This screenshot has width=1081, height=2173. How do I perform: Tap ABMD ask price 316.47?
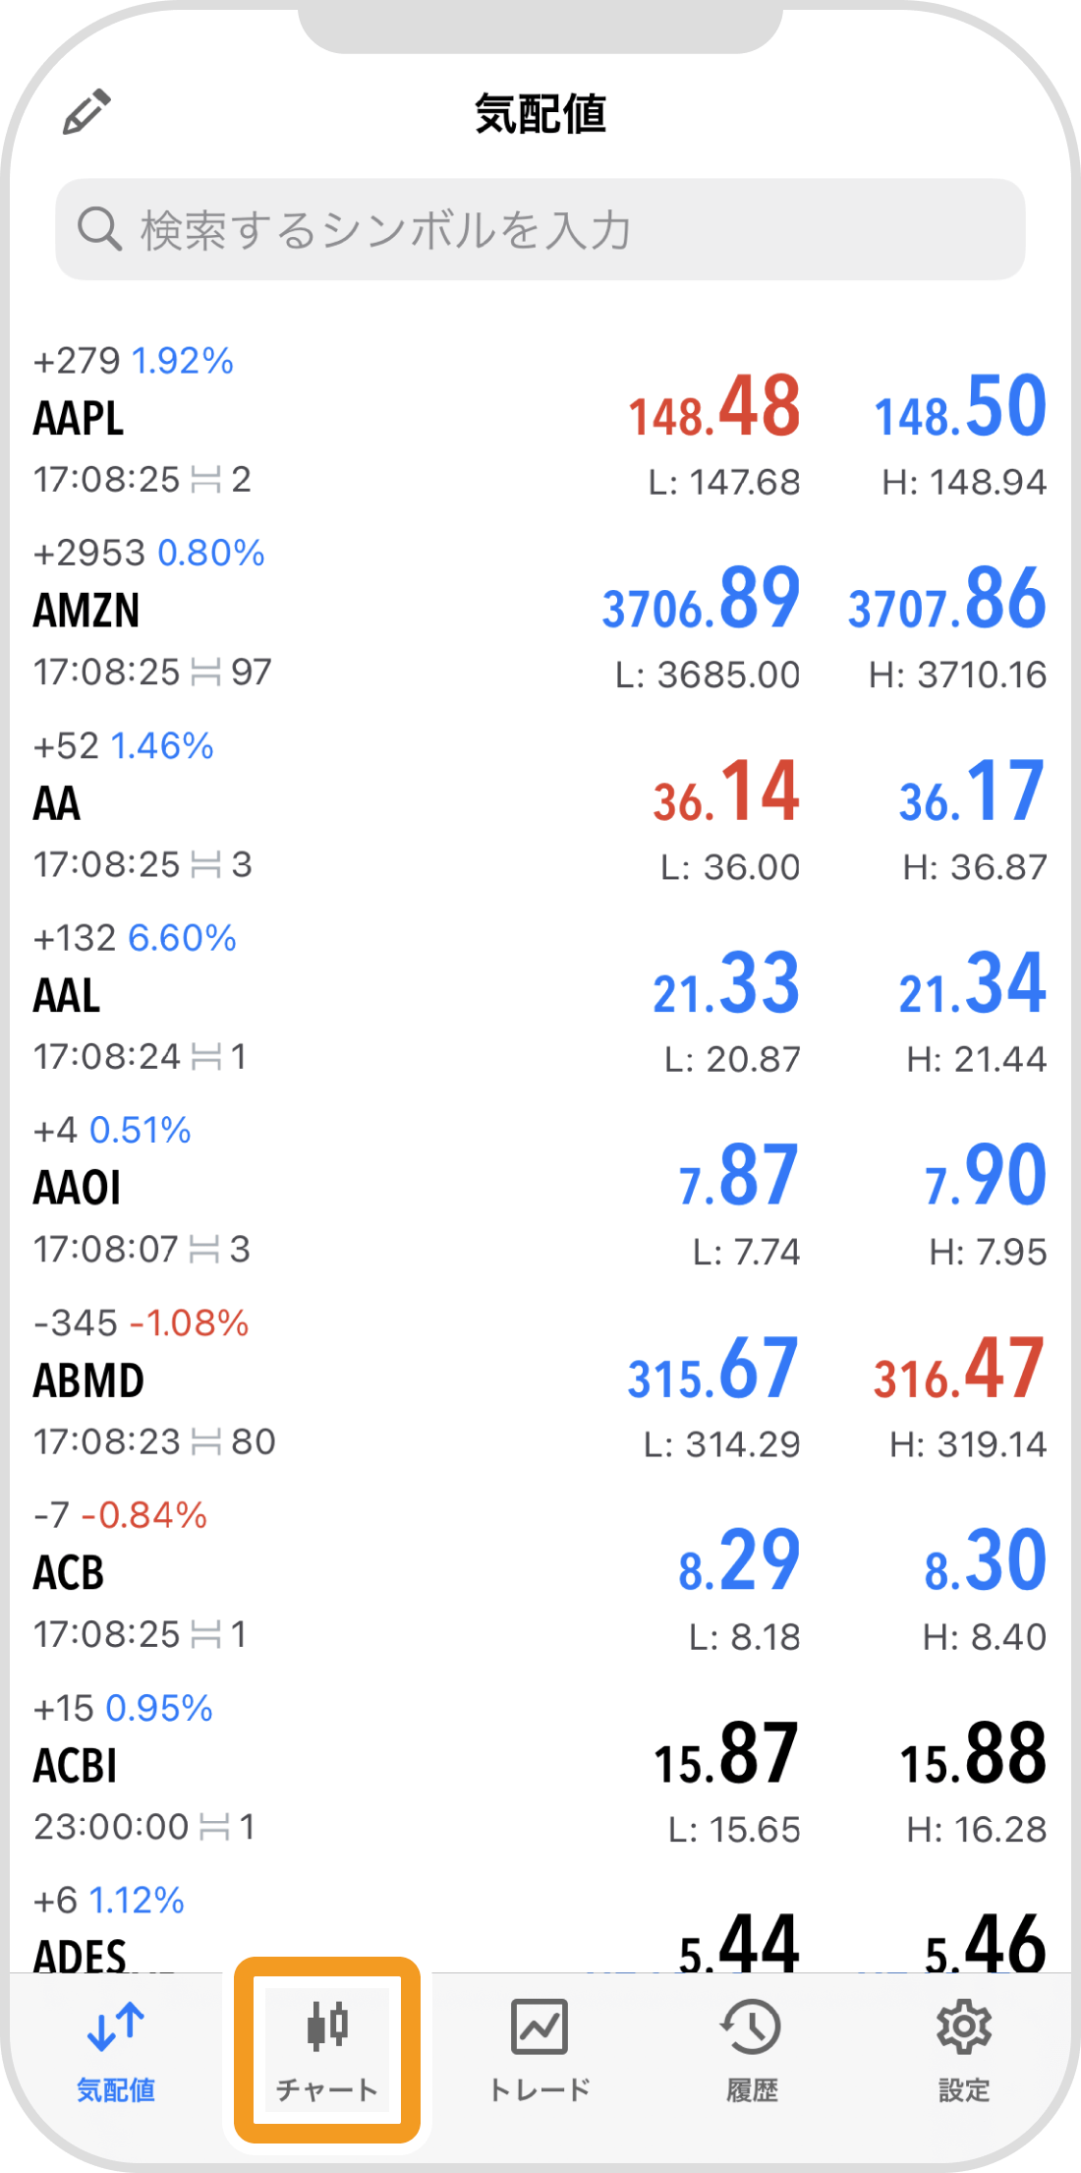[959, 1369]
